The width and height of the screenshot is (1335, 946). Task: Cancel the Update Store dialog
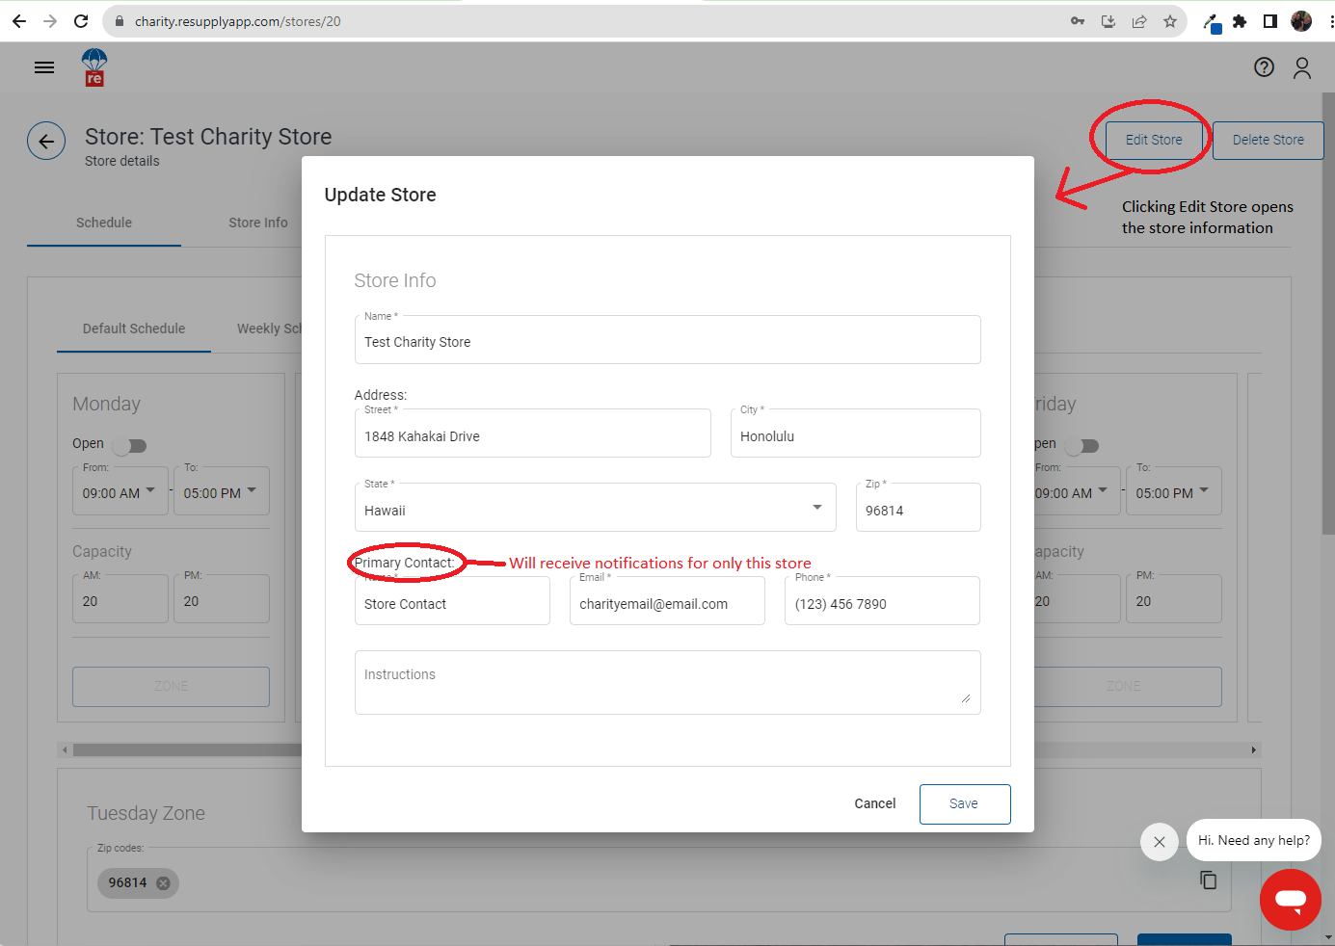[x=875, y=803]
